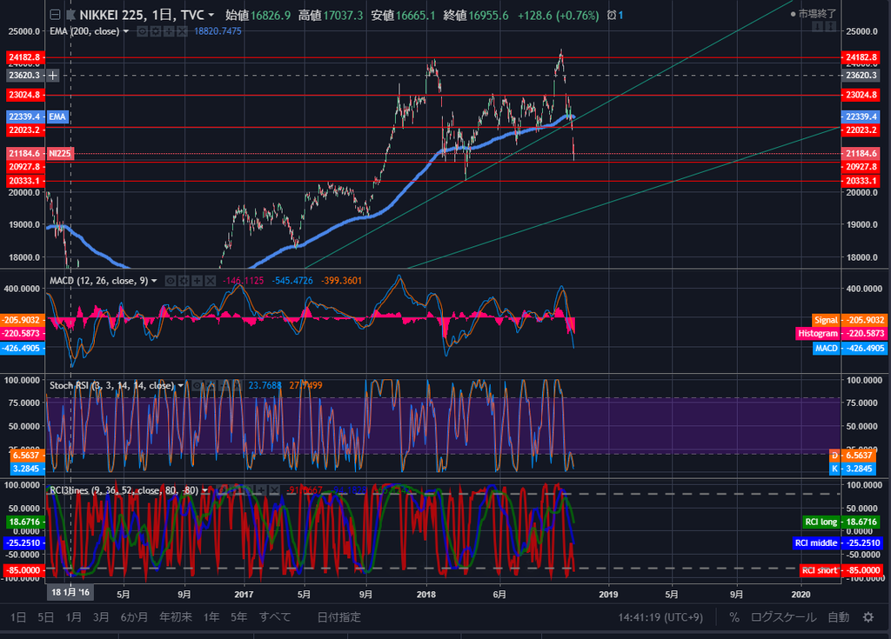Expand the MACD (12, 26, close, 9) dropdown arrow

(154, 281)
